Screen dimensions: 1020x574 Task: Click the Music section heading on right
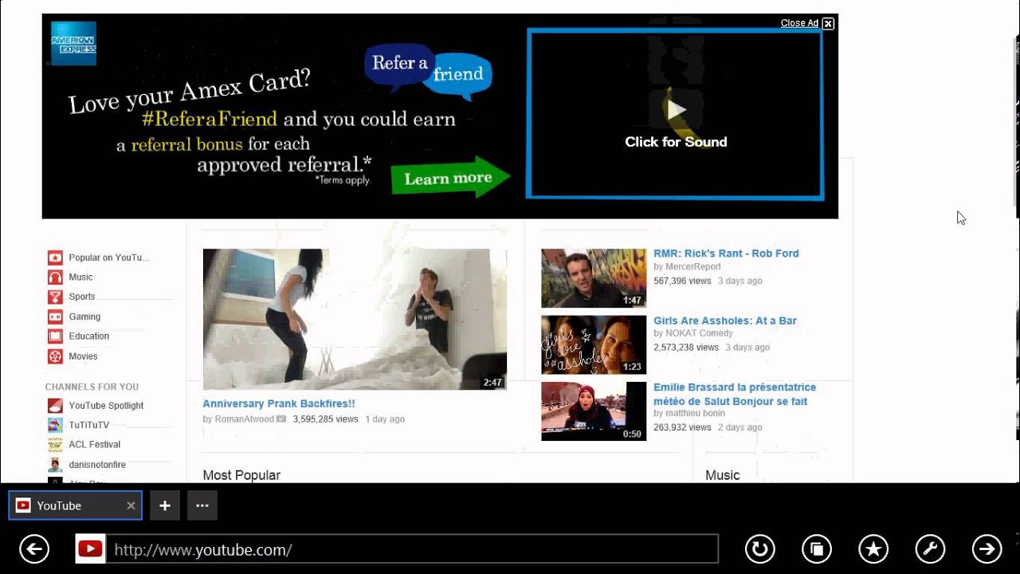click(x=723, y=475)
